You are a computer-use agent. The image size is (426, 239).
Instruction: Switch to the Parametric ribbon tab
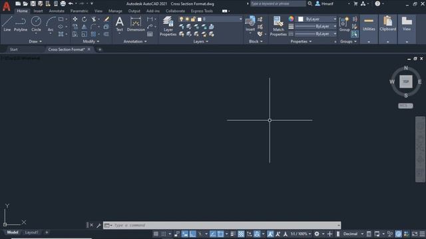tap(79, 11)
